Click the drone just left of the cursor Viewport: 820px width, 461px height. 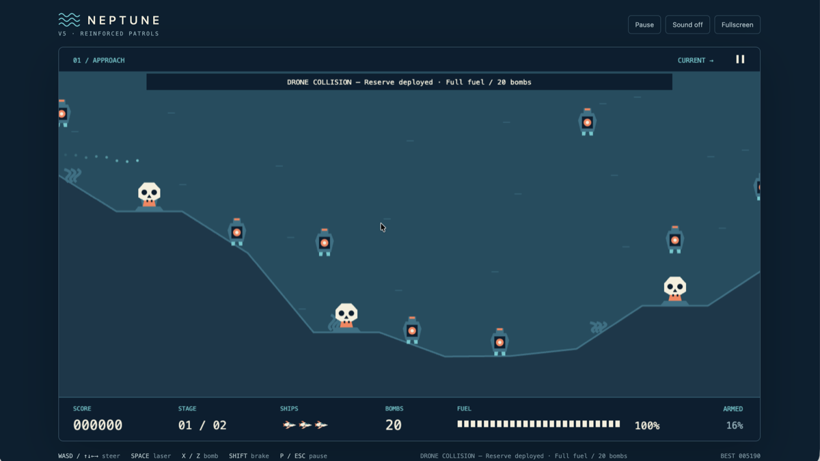pyautogui.click(x=325, y=242)
